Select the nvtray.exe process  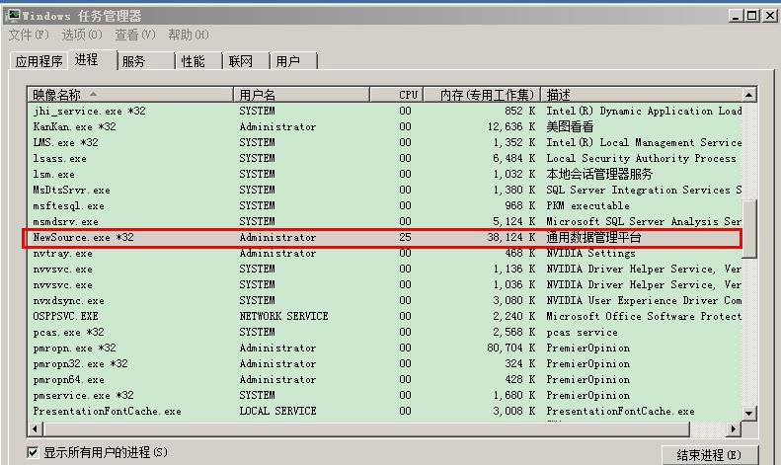coord(384,254)
